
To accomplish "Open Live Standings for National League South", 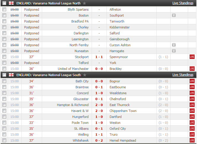I will tap(183, 75).
